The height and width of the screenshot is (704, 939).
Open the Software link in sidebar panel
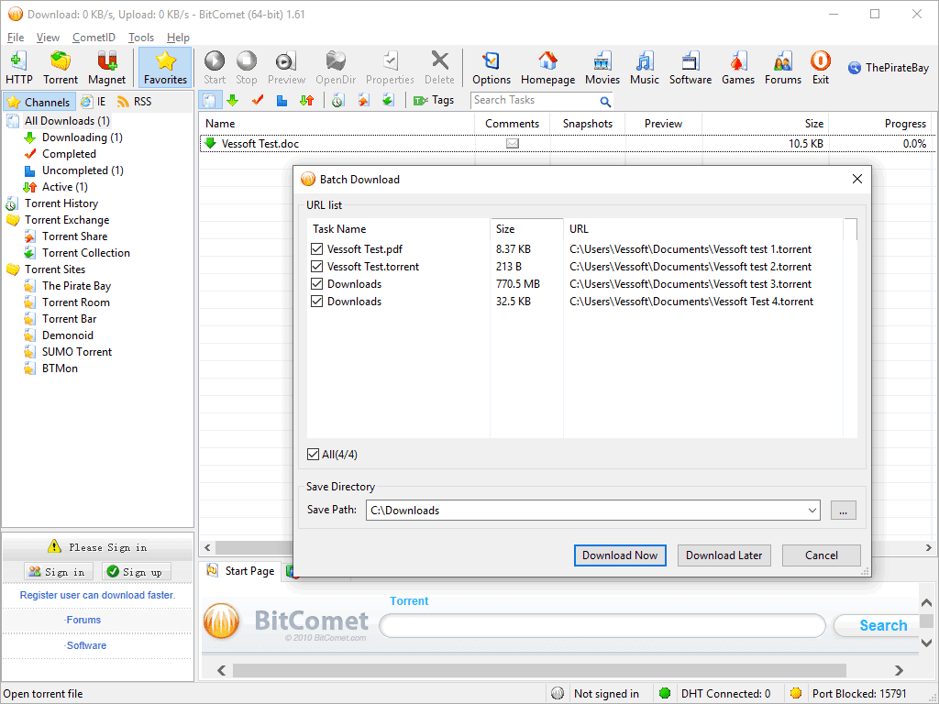tap(85, 645)
